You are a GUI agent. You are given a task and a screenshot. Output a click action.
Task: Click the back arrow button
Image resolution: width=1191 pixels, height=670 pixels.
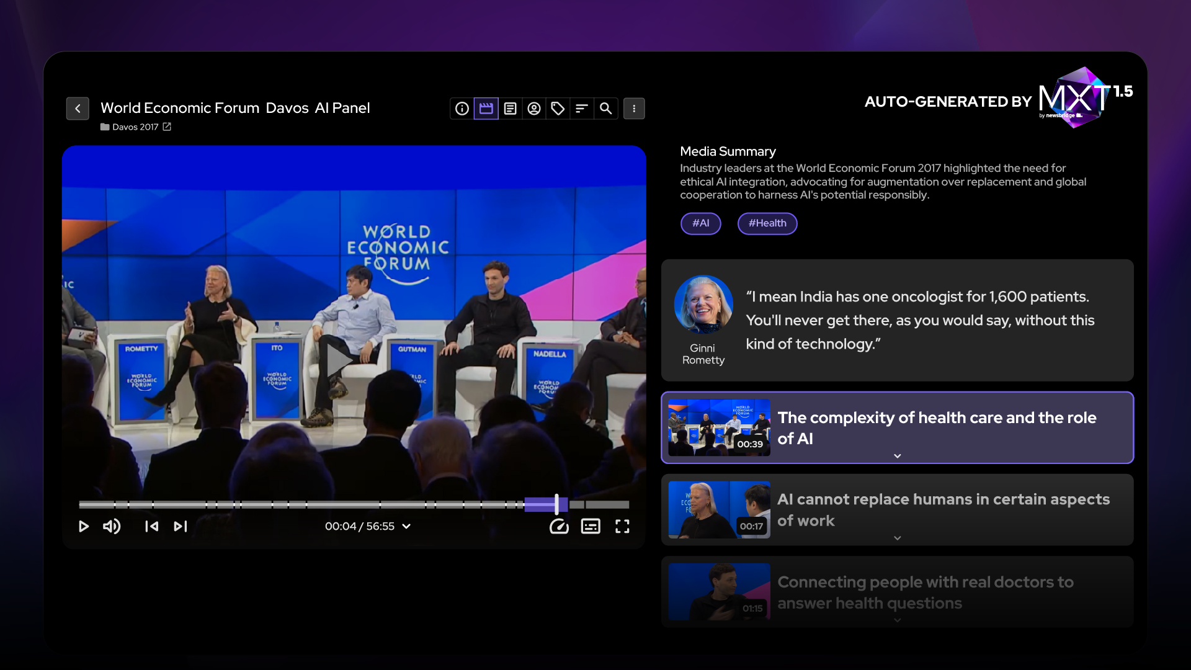pyautogui.click(x=78, y=108)
